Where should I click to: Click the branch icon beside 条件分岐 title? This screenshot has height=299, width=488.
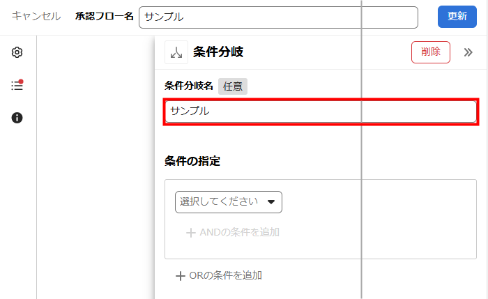176,52
